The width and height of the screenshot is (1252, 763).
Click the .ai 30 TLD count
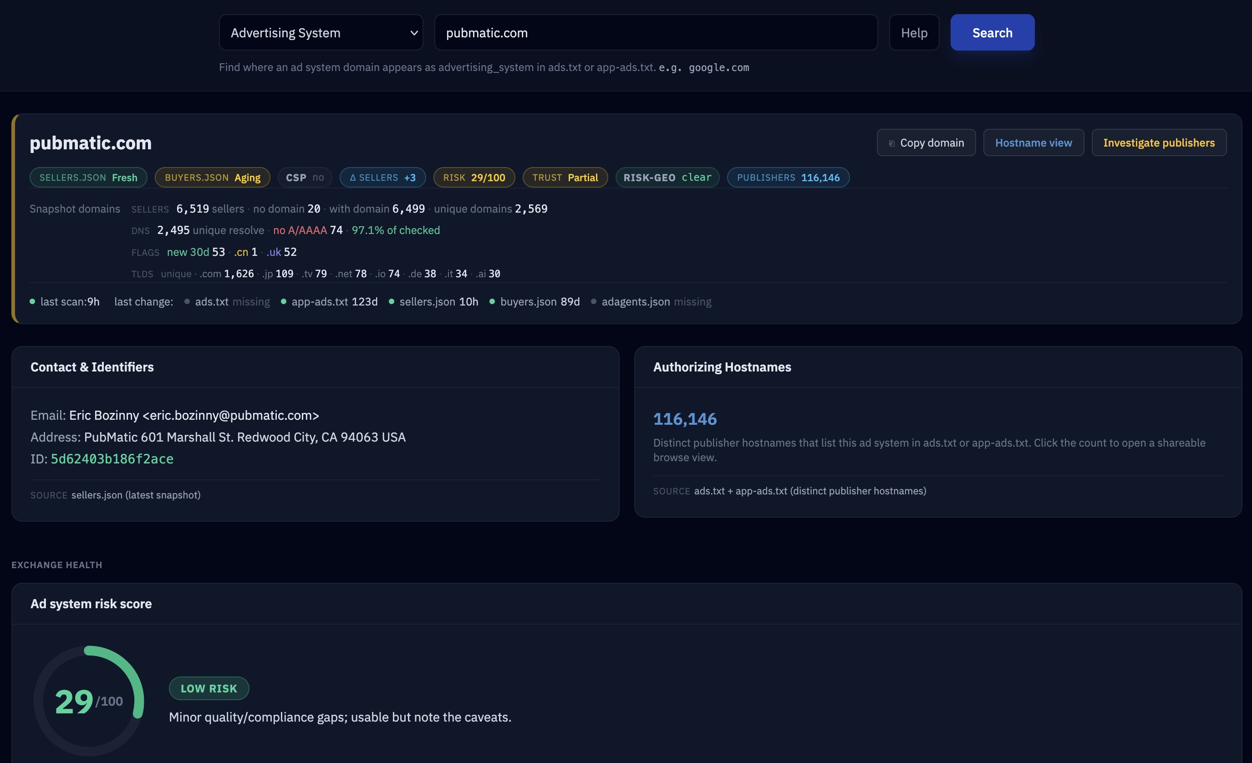click(x=488, y=274)
